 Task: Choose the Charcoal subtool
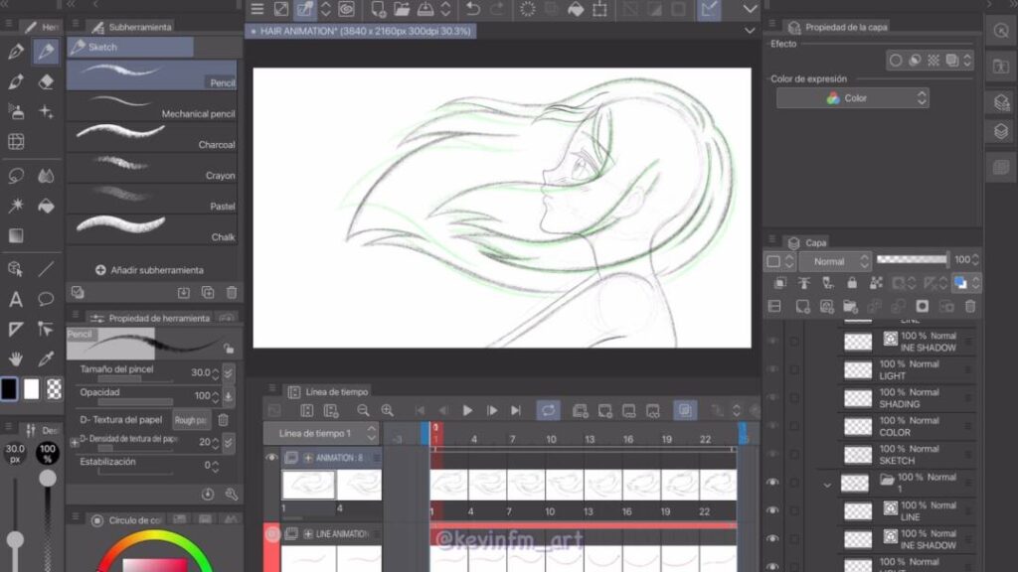coord(152,137)
